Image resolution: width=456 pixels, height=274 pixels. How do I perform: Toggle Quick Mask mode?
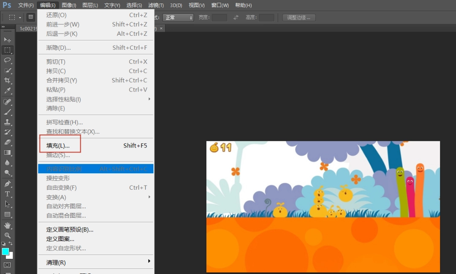click(7, 265)
